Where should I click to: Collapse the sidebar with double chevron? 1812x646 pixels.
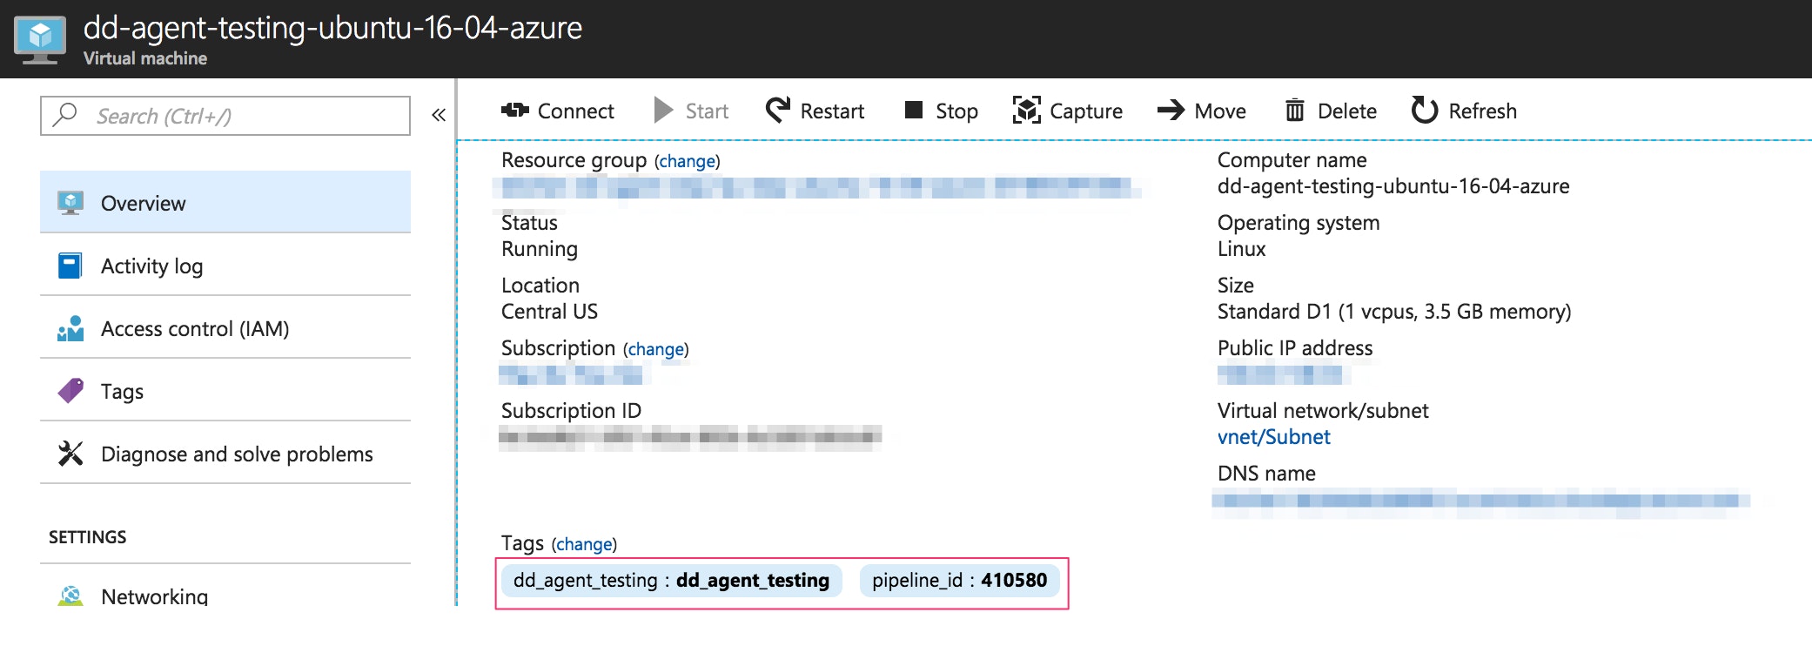click(439, 115)
